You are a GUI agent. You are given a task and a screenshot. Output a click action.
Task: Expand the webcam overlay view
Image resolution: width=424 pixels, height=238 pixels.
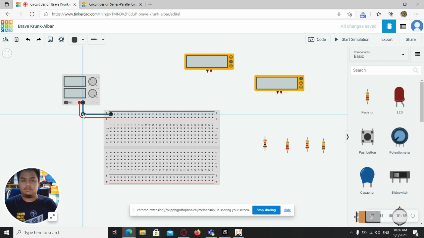pos(52,217)
